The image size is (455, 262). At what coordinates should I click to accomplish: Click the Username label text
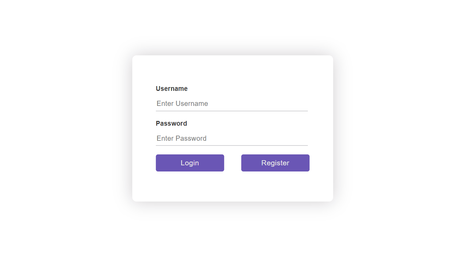point(171,89)
